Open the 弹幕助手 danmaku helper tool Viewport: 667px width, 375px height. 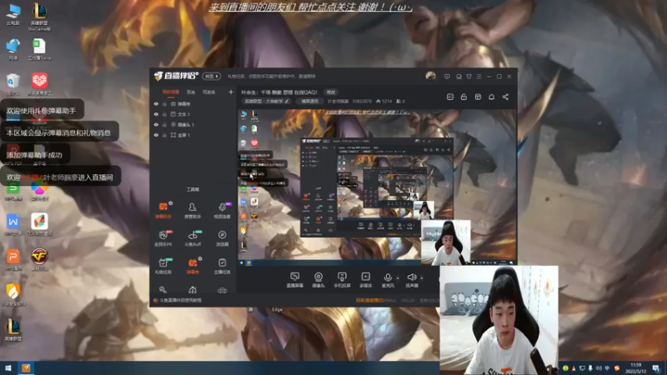pos(163,210)
